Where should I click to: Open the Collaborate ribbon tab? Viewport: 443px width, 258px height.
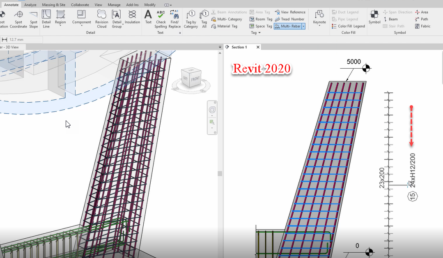[80, 5]
